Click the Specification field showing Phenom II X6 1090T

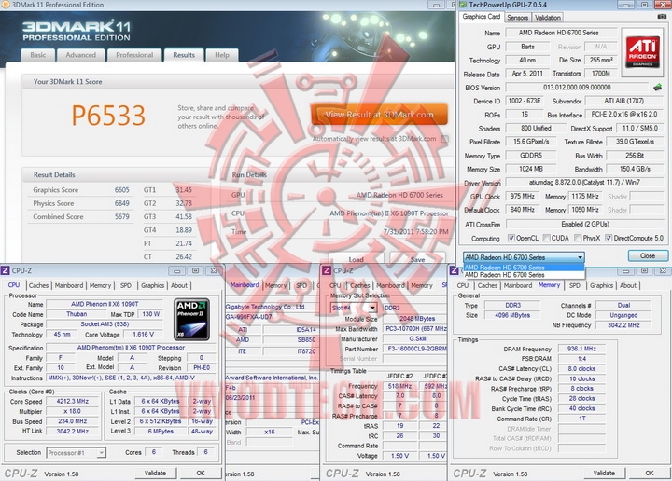pos(131,348)
